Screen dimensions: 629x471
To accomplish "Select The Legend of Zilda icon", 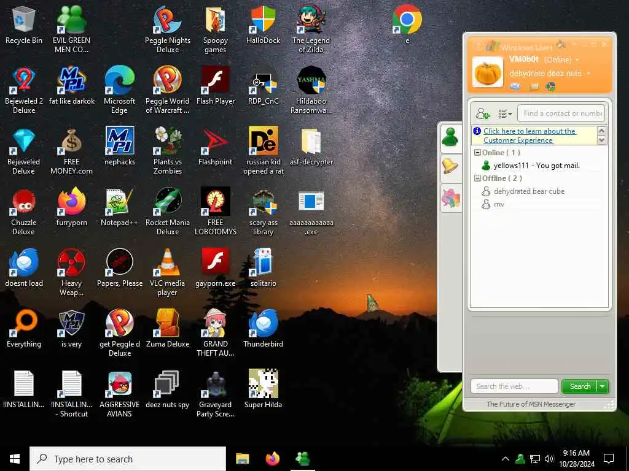I will point(311,30).
